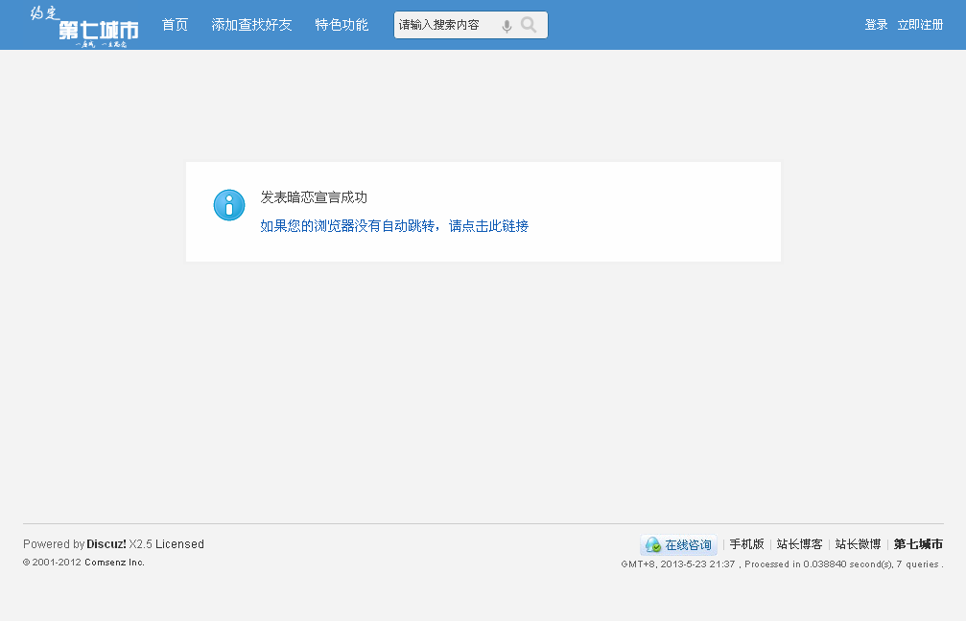Focus the 请输入搜索内容 search field
The width and height of the screenshot is (966, 621).
coord(445,25)
